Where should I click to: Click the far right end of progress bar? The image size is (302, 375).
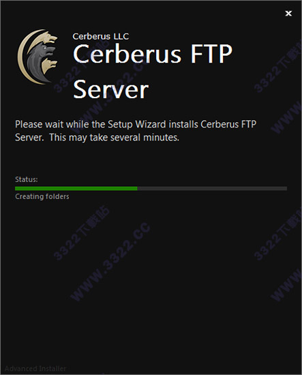(x=286, y=188)
